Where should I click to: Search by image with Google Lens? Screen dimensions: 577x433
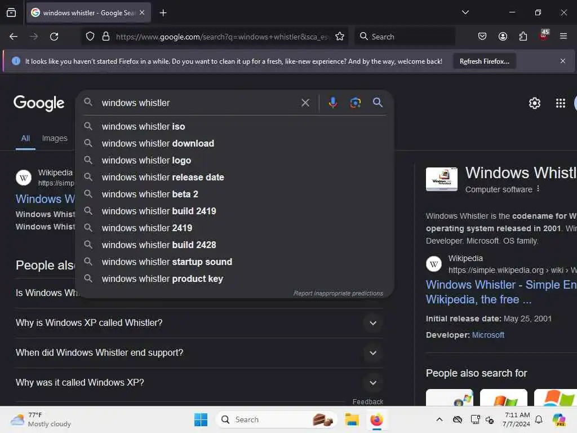point(355,103)
